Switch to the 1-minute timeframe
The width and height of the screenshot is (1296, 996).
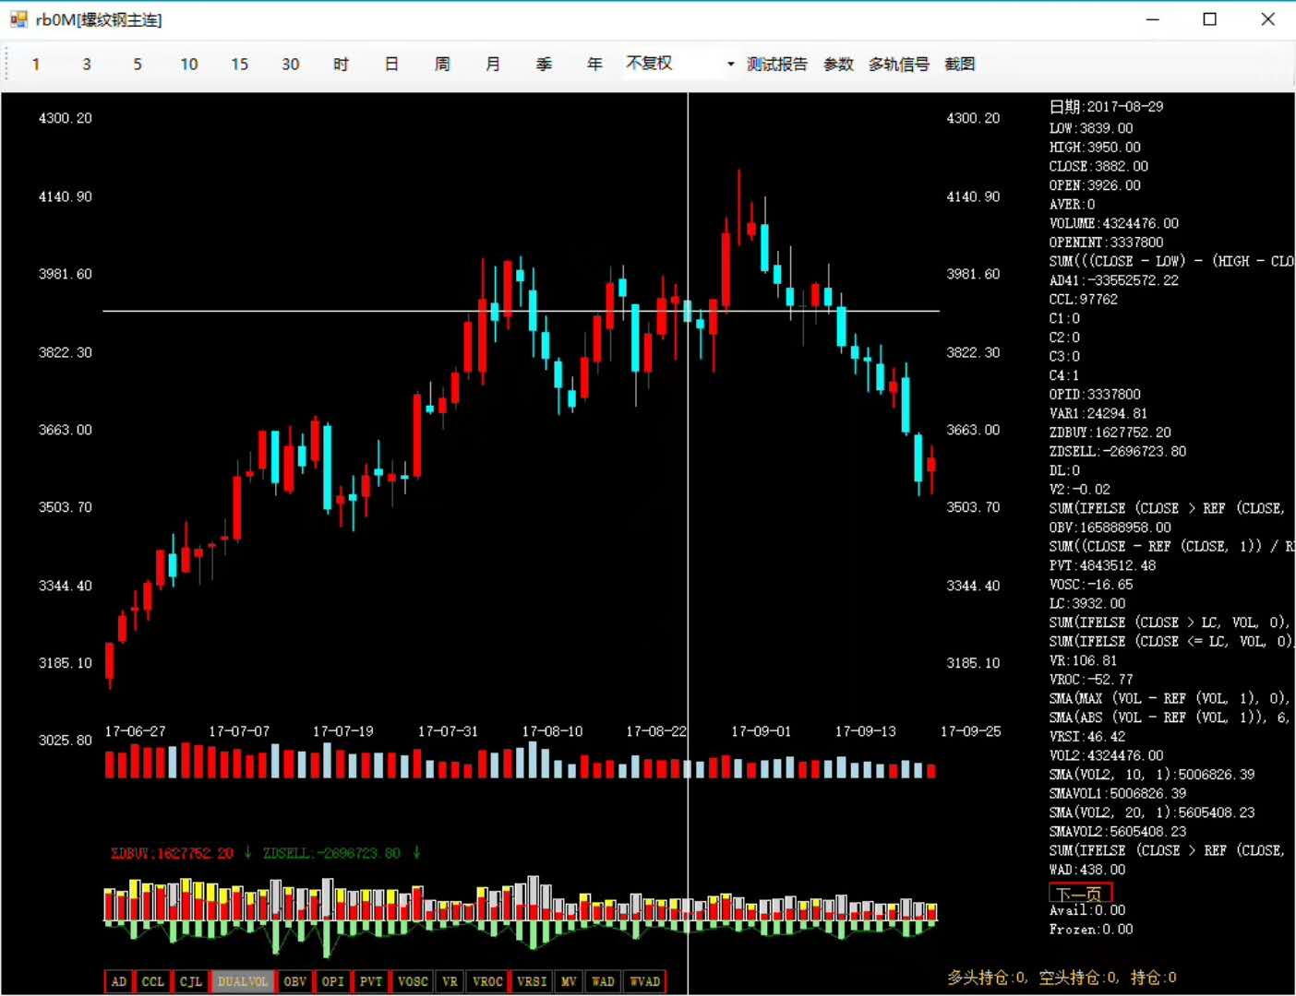[36, 64]
